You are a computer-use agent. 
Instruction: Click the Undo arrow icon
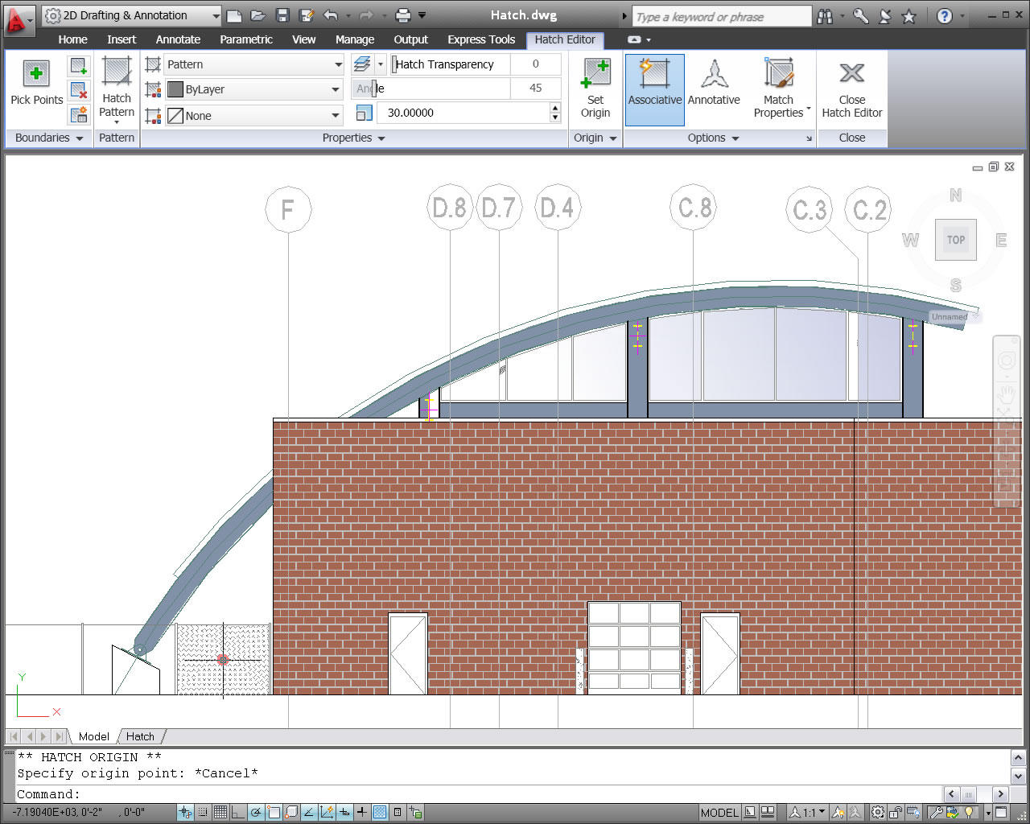(x=331, y=15)
